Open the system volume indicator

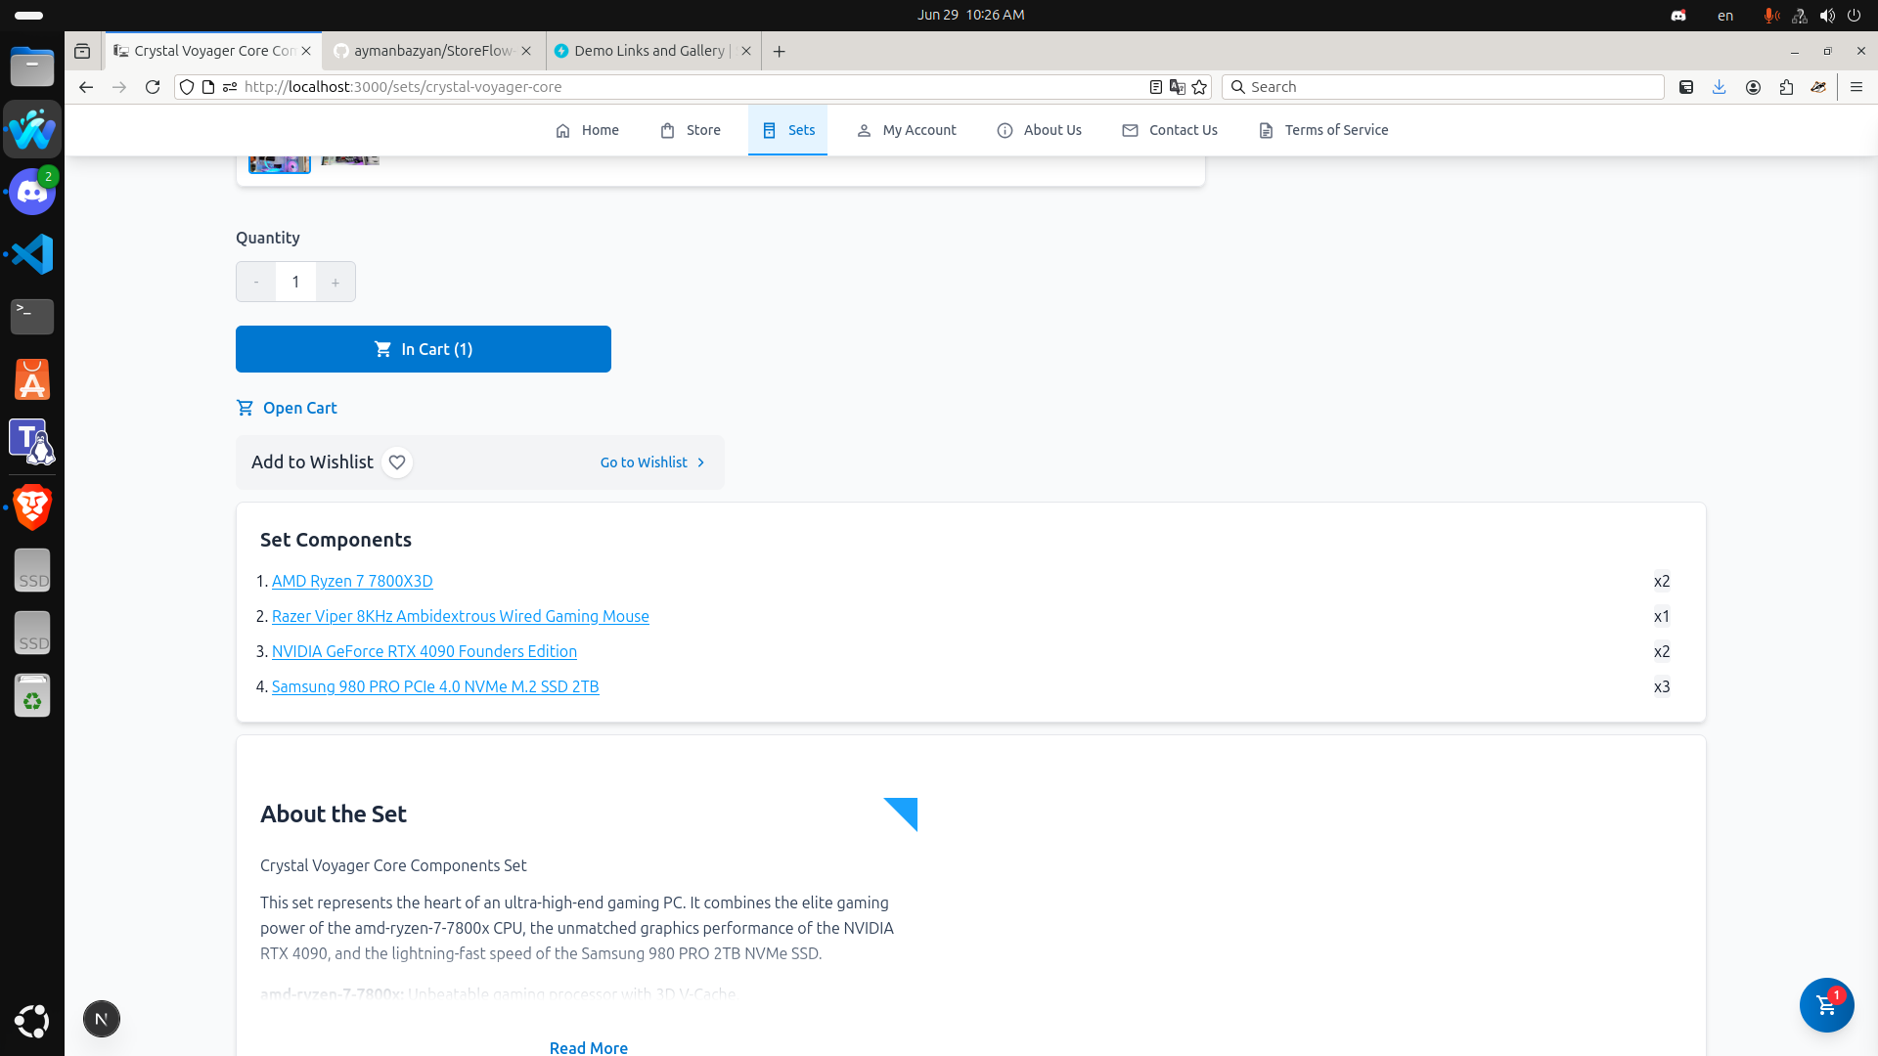(1827, 16)
